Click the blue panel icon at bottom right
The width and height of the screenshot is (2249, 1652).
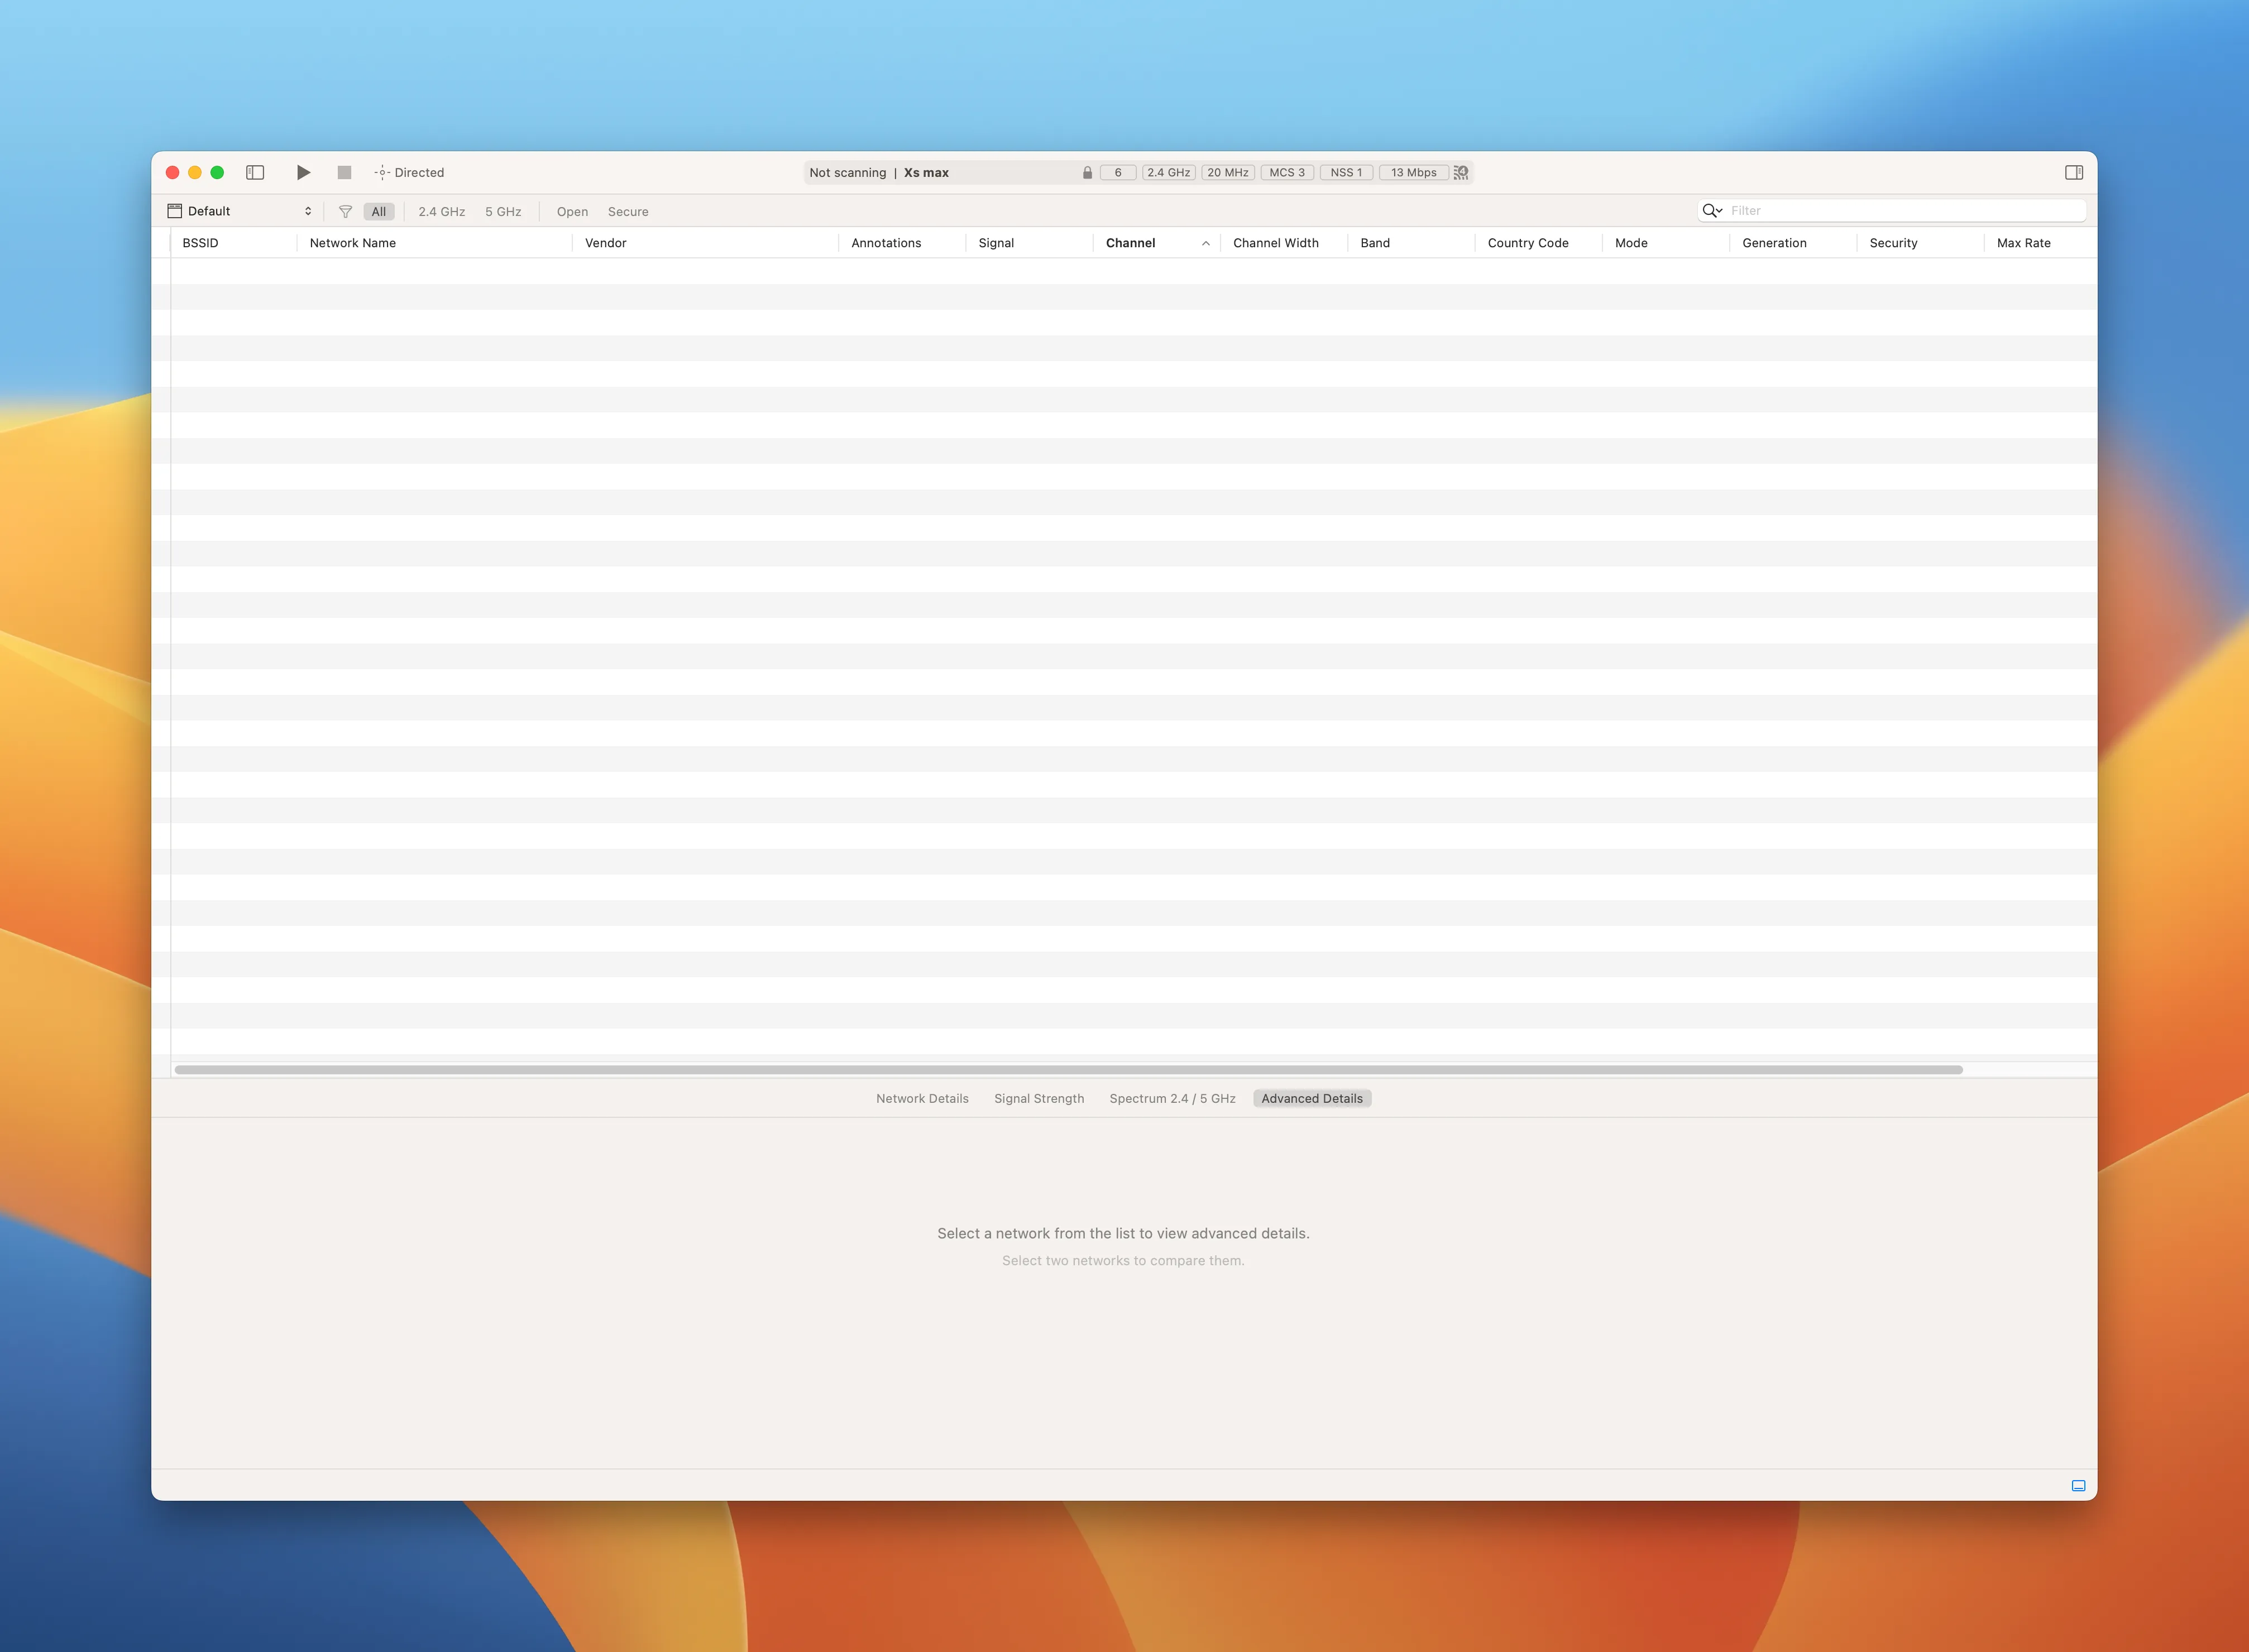[2078, 1486]
